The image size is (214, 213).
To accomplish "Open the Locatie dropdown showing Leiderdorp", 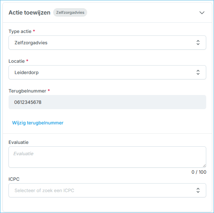I will click(103, 72).
